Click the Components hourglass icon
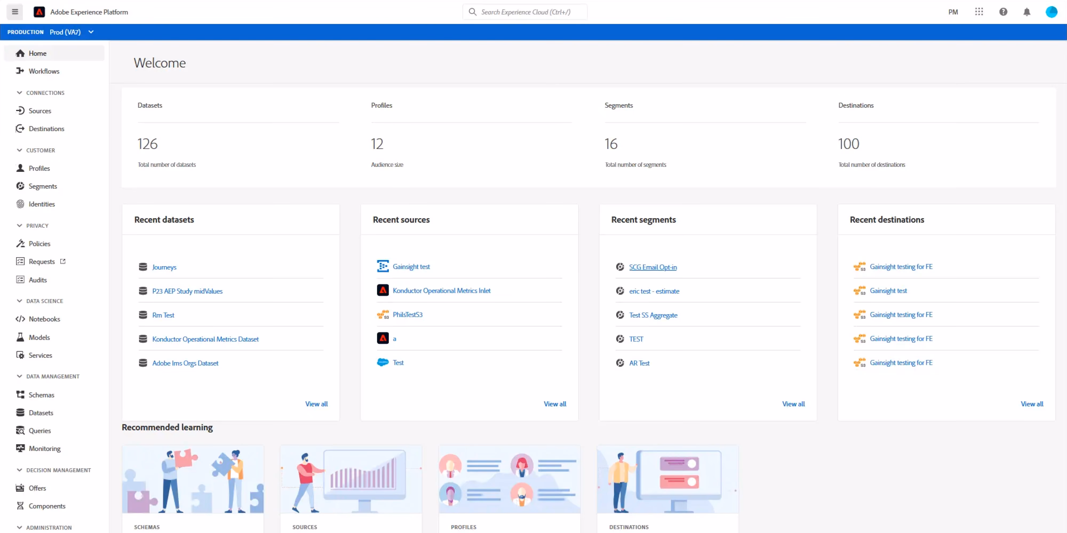The width and height of the screenshot is (1067, 533). pos(20,505)
